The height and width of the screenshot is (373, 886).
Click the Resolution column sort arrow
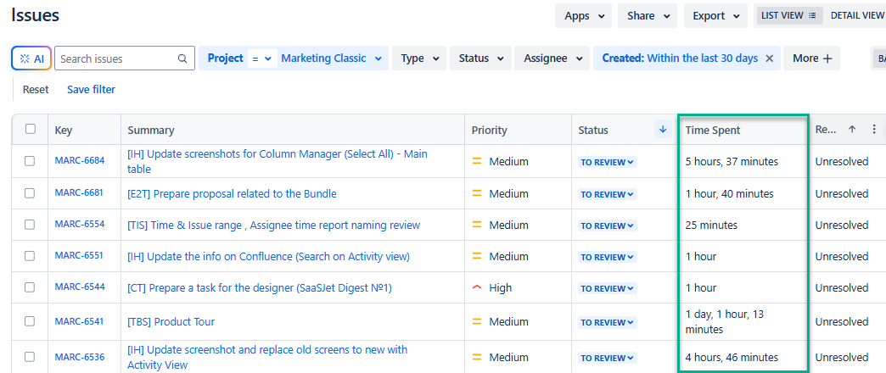[852, 129]
